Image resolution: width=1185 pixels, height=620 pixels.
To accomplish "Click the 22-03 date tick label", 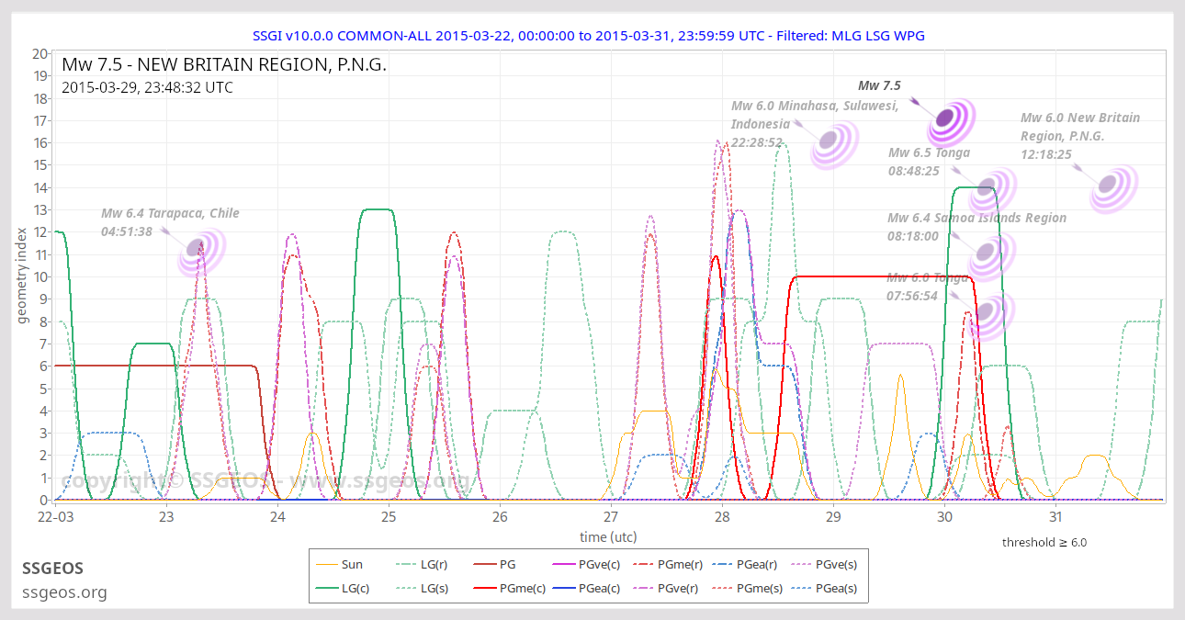I will (x=55, y=517).
